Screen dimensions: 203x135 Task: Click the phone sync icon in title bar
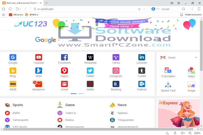172,3
